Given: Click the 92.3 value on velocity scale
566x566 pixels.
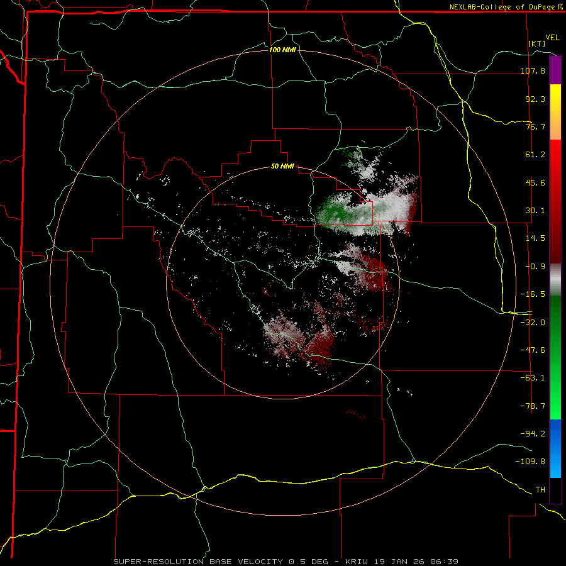Looking at the screenshot, I should point(535,99).
